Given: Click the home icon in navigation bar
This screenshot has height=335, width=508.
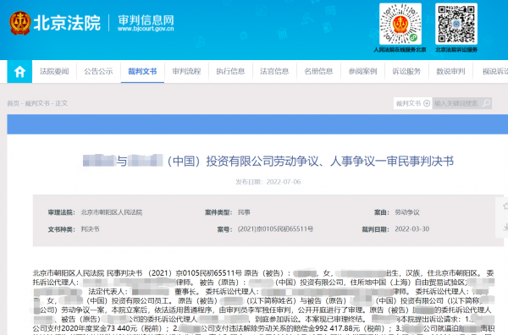Looking at the screenshot, I should click(x=19, y=71).
